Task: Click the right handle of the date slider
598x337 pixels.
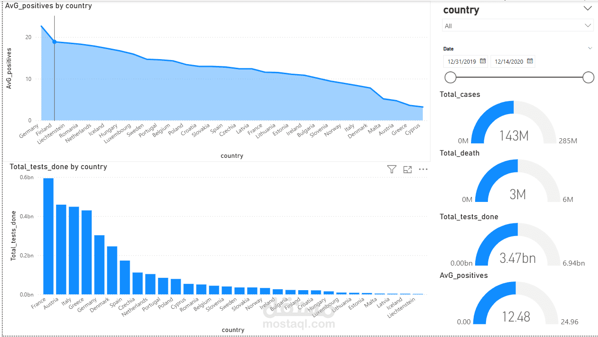Action: 589,77
